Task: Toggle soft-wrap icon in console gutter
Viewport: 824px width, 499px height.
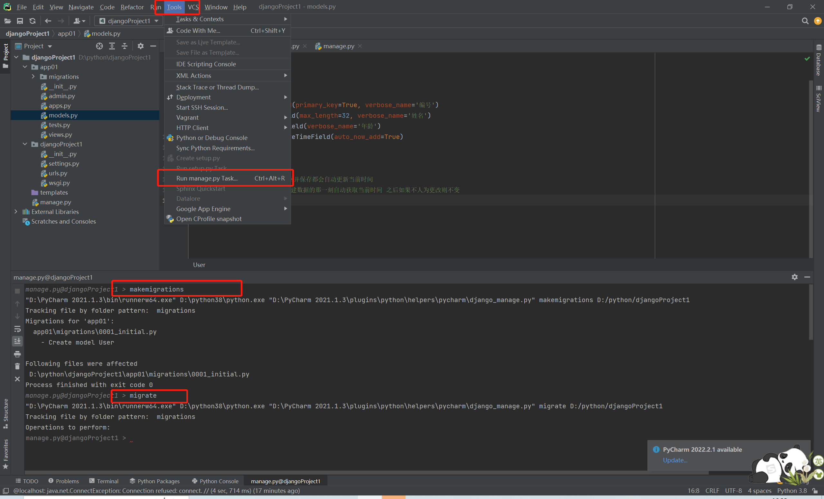Action: tap(17, 329)
